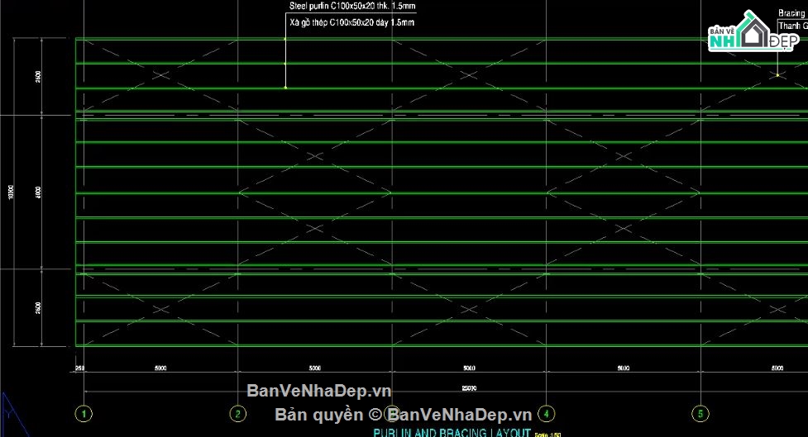Select the 'Steel purlin C100x50x20 thk. 1.5mm' text
This screenshot has width=808, height=437.
pyautogui.click(x=351, y=6)
